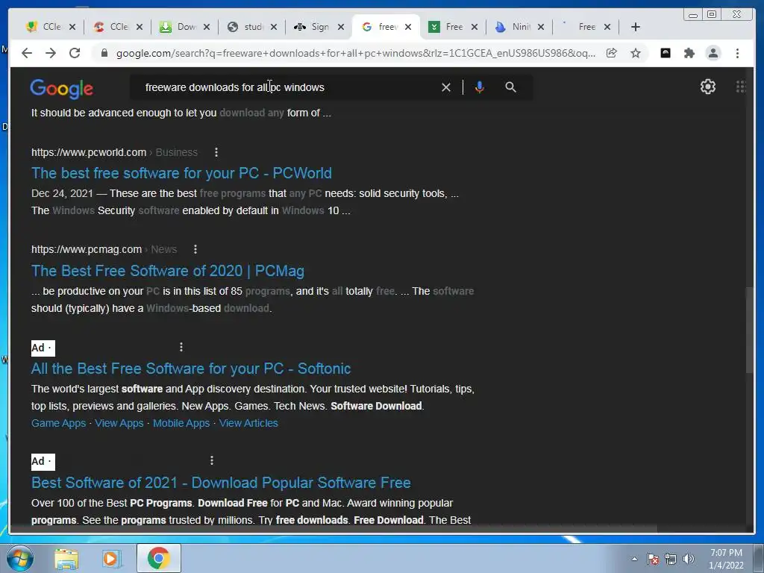Image resolution: width=764 pixels, height=573 pixels.
Task: Close the Ninite tab
Action: pyautogui.click(x=541, y=27)
